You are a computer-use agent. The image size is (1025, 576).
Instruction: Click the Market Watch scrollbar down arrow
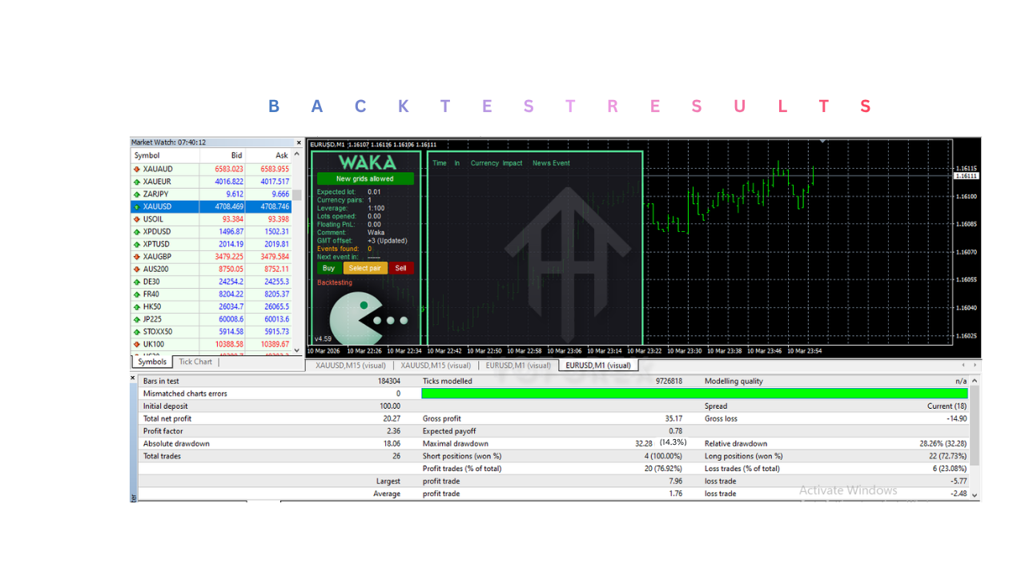pos(297,350)
